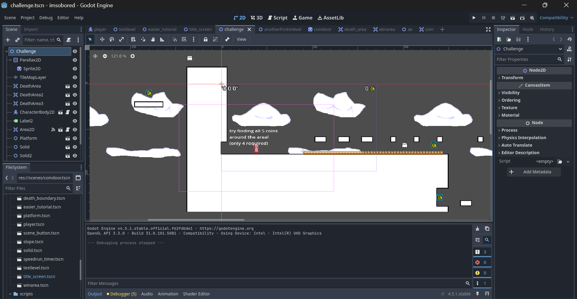
Task: Click the Ruler Mode tool
Action: click(x=162, y=39)
